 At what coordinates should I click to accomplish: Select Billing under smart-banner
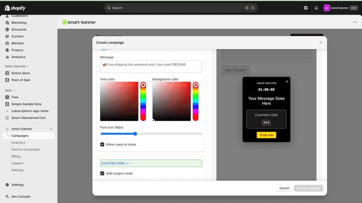(x=16, y=156)
